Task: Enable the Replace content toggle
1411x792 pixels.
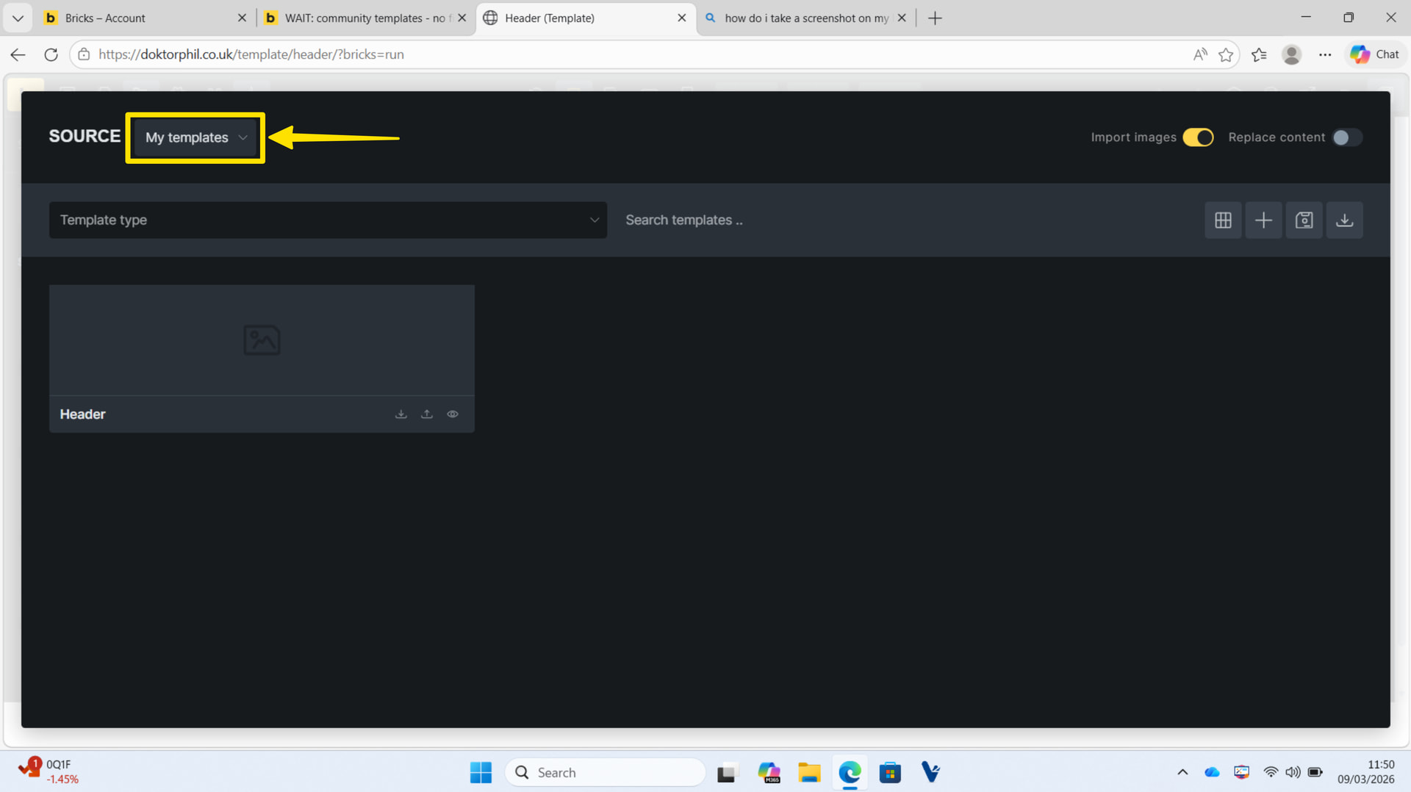Action: coord(1346,137)
